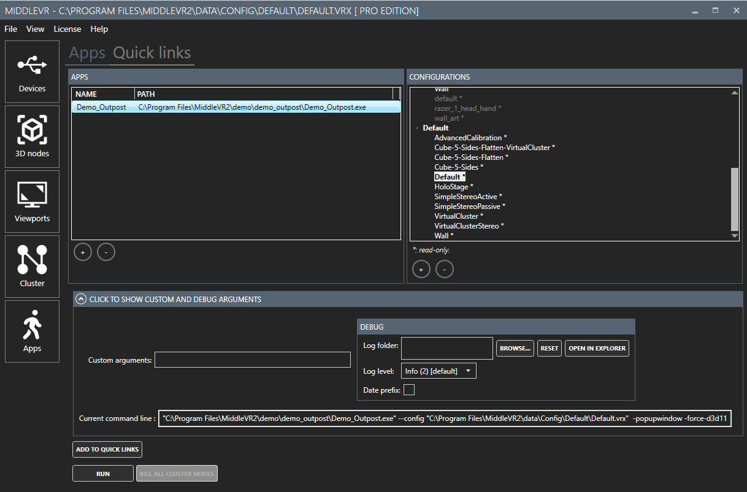
Task: Click the Browse button for log folder
Action: (515, 348)
